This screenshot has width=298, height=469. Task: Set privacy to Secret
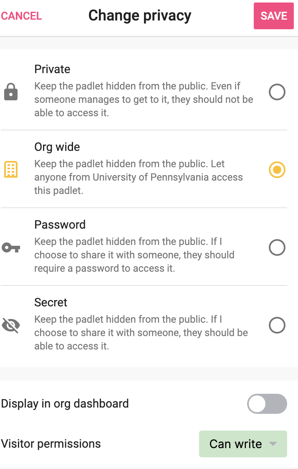(277, 325)
